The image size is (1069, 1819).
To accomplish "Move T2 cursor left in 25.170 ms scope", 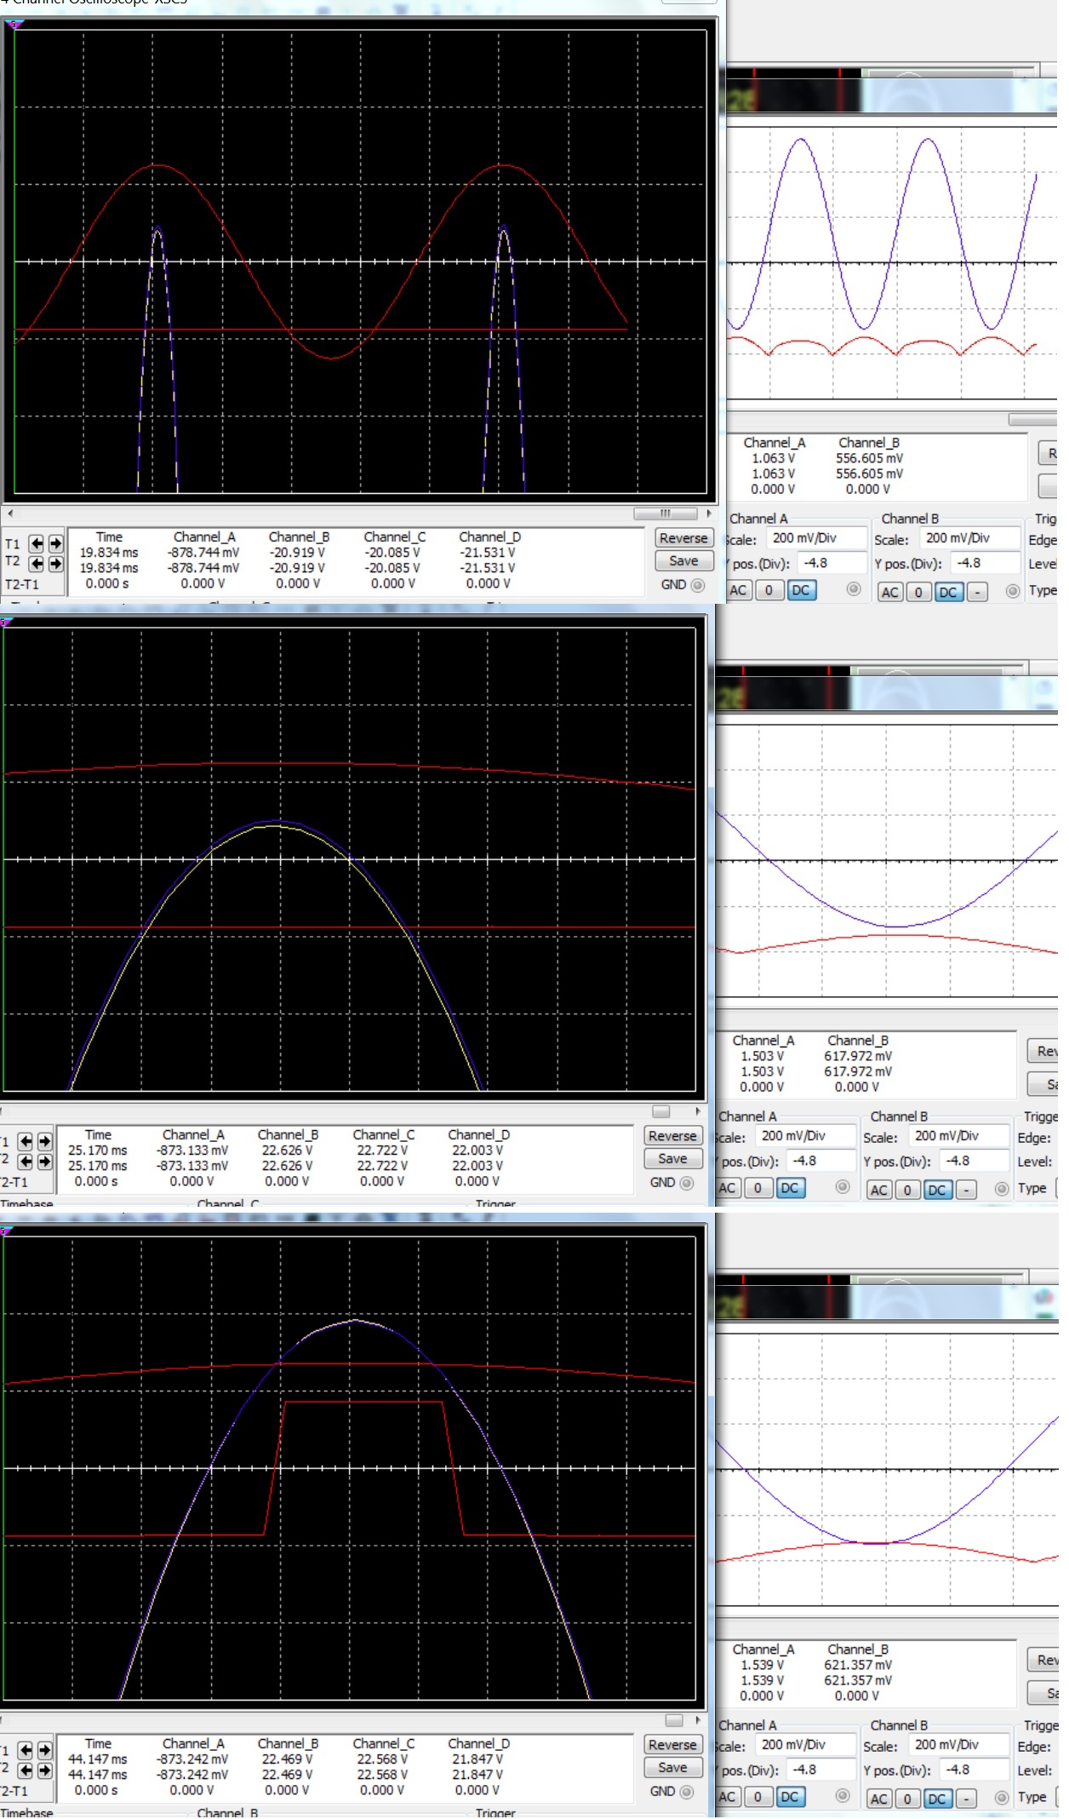I will tap(26, 1162).
